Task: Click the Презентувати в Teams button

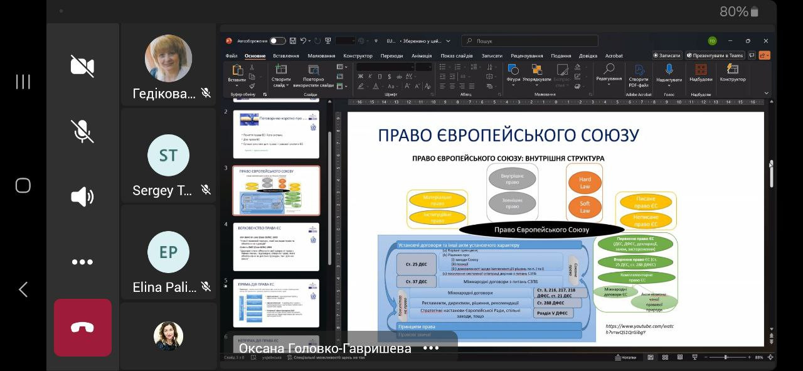Action: tap(715, 55)
